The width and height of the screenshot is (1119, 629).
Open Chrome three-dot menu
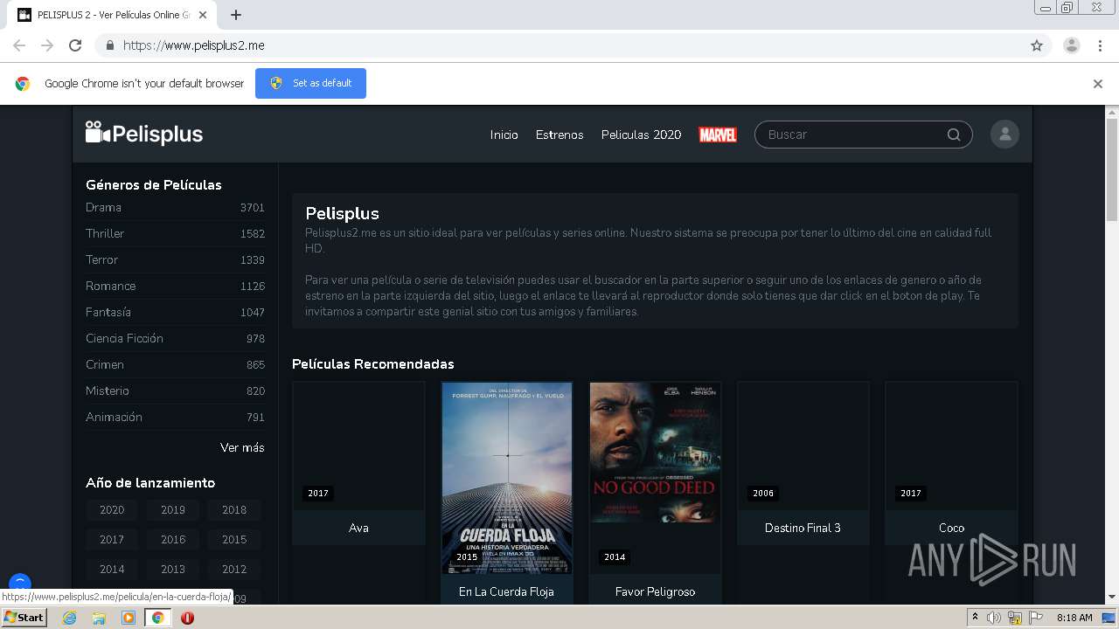[1101, 45]
